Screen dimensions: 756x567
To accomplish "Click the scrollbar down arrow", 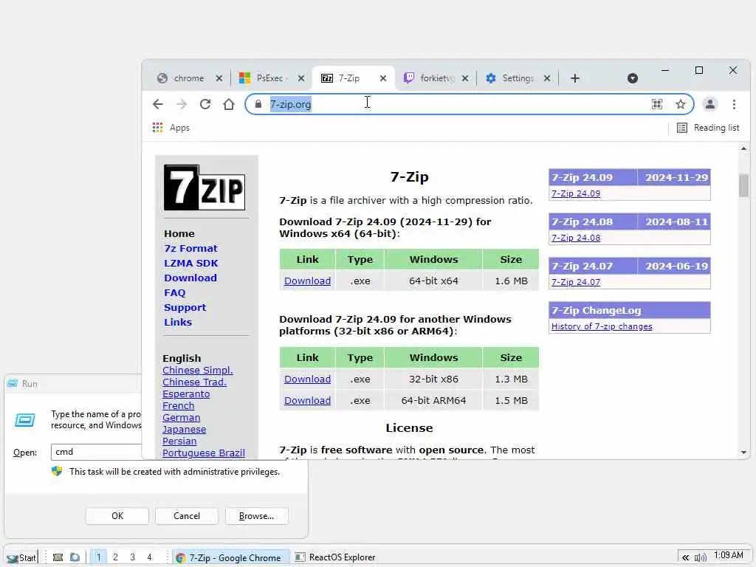I will coord(743,453).
